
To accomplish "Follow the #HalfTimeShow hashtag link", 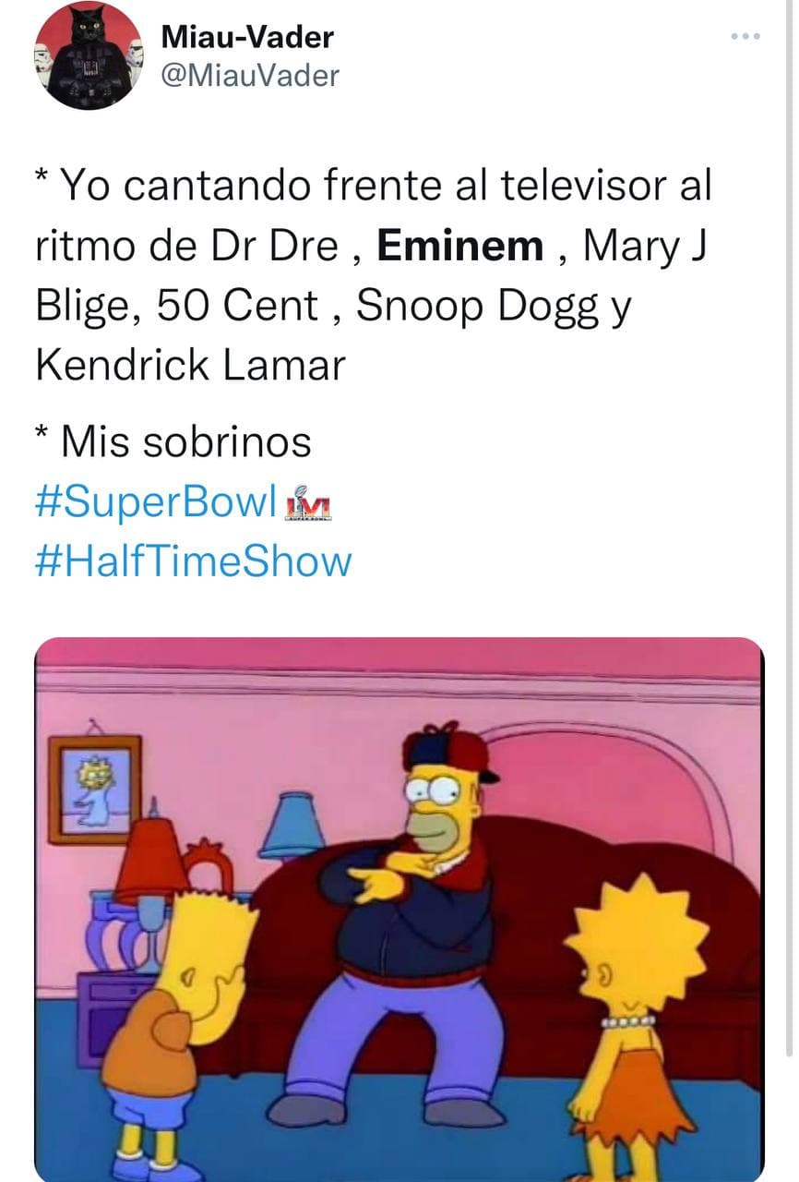I will (x=194, y=561).
